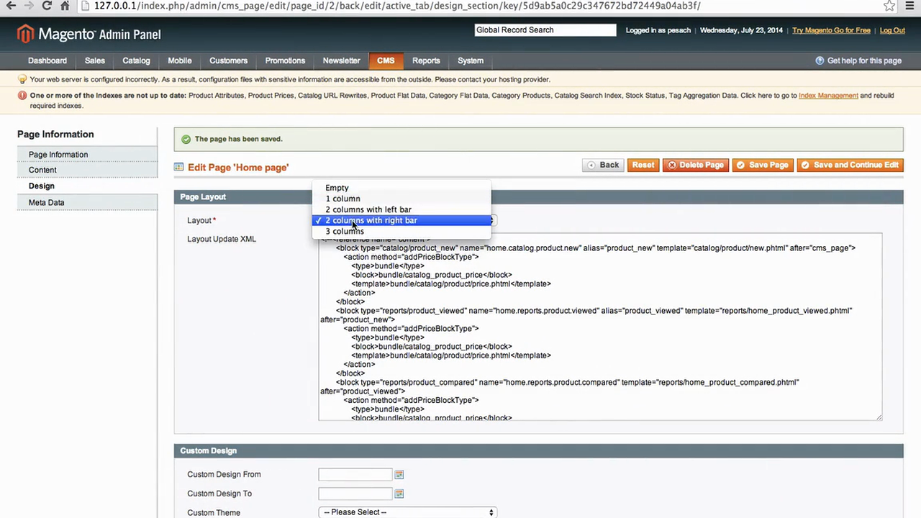Open the Custom Theme dropdown
The image size is (921, 518).
(x=407, y=512)
